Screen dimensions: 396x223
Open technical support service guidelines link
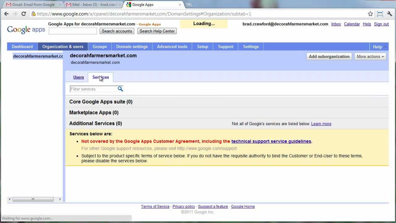coord(271,141)
